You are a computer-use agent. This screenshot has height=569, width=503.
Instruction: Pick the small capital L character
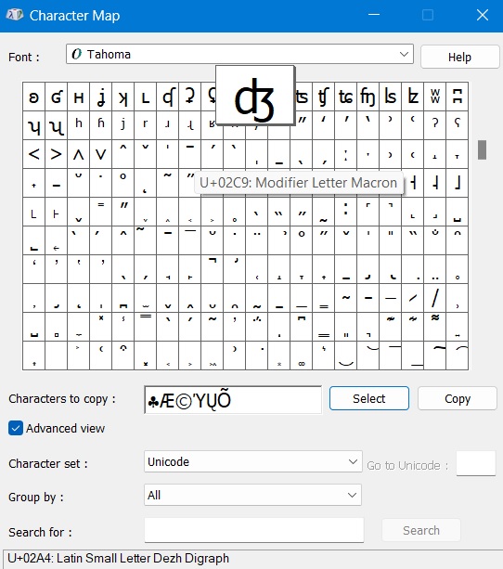pos(146,97)
